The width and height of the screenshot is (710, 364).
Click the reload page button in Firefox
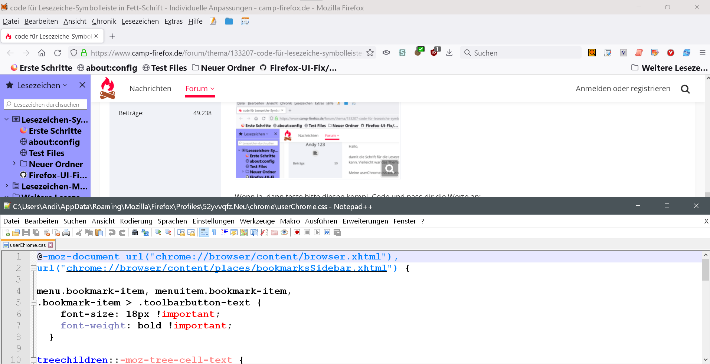(x=58, y=53)
